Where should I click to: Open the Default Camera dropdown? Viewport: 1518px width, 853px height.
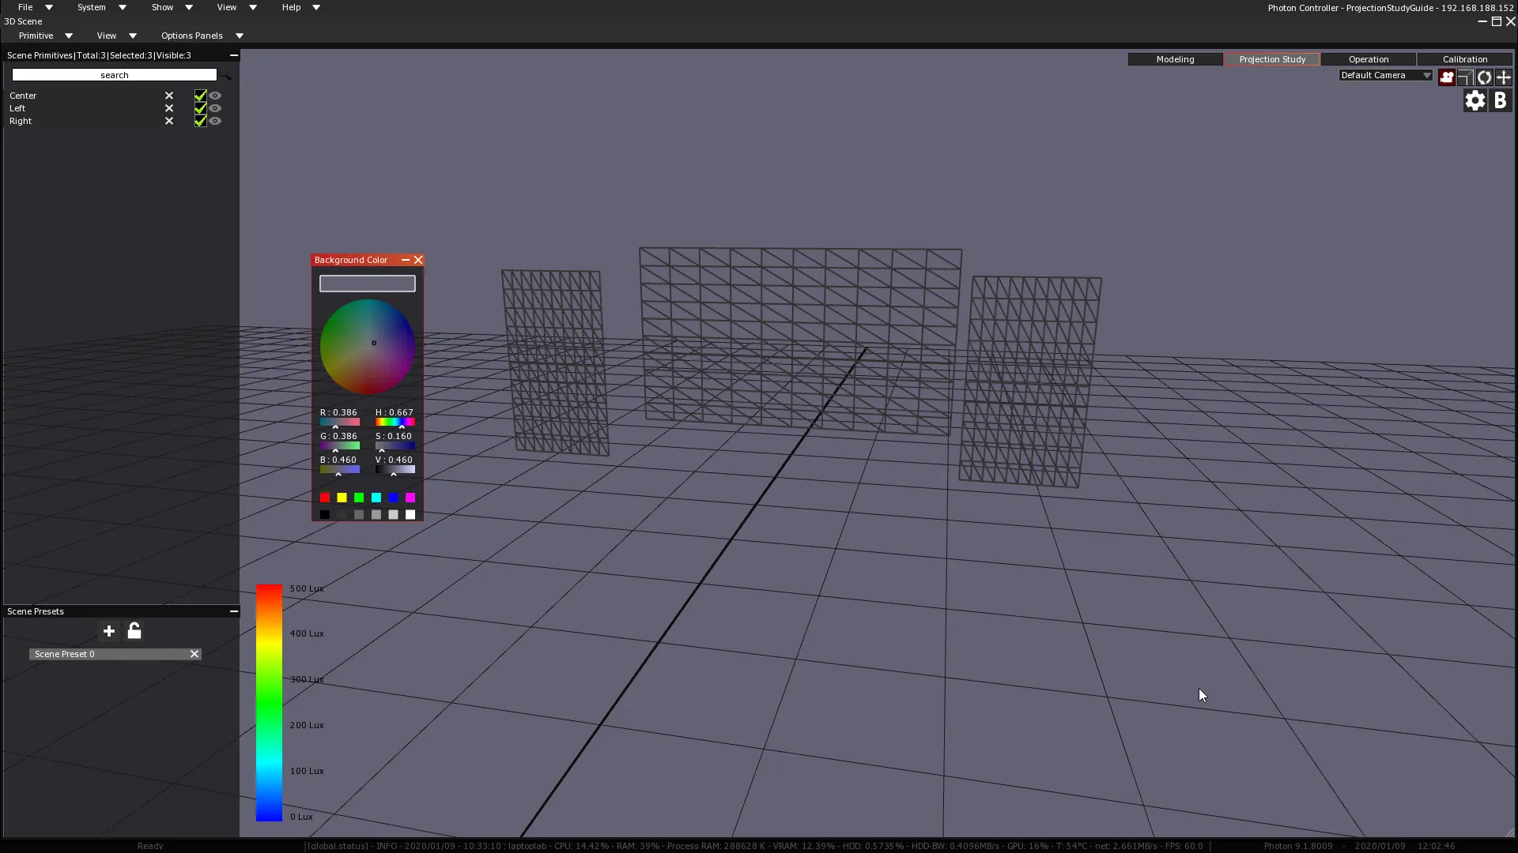click(1385, 75)
